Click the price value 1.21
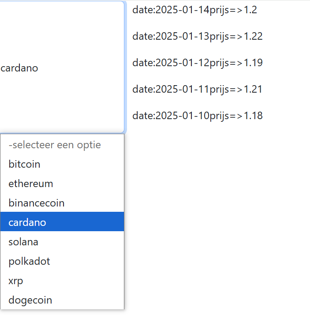The width and height of the screenshot is (310, 319). (x=253, y=89)
